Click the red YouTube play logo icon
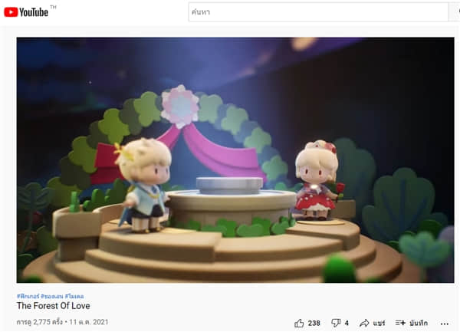The width and height of the screenshot is (460, 332). 11,12
